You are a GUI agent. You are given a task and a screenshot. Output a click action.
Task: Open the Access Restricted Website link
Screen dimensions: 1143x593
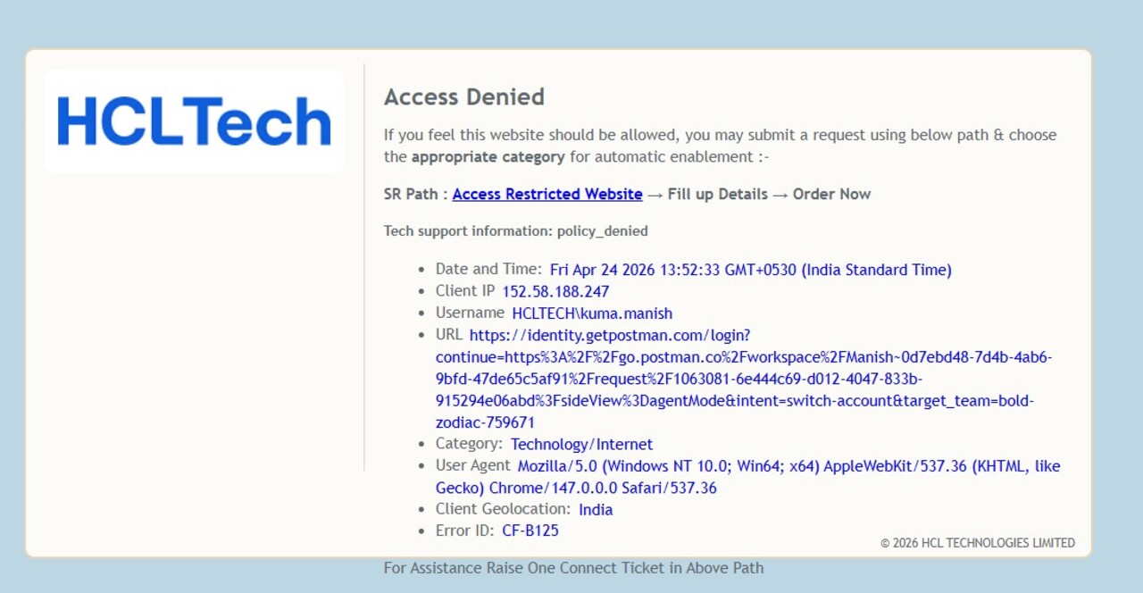coord(547,194)
